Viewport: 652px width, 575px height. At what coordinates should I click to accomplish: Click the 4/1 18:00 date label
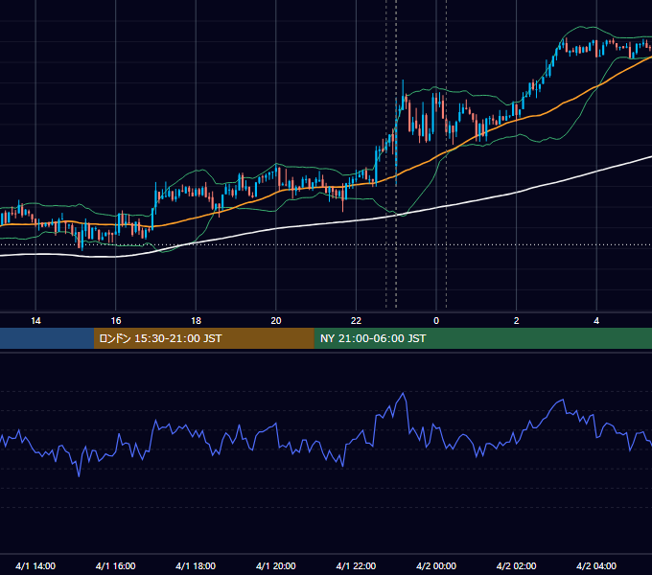(196, 565)
